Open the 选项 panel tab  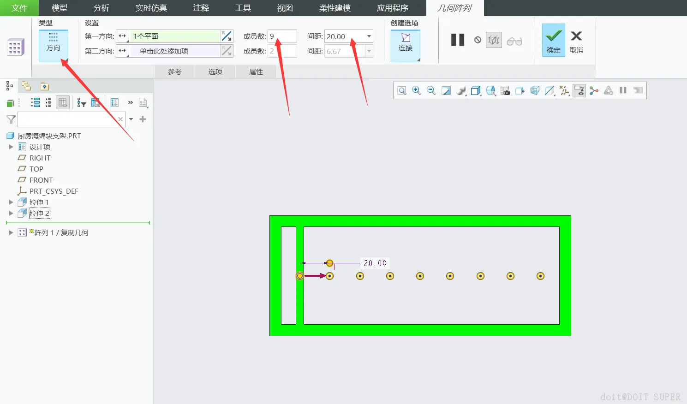tap(215, 71)
